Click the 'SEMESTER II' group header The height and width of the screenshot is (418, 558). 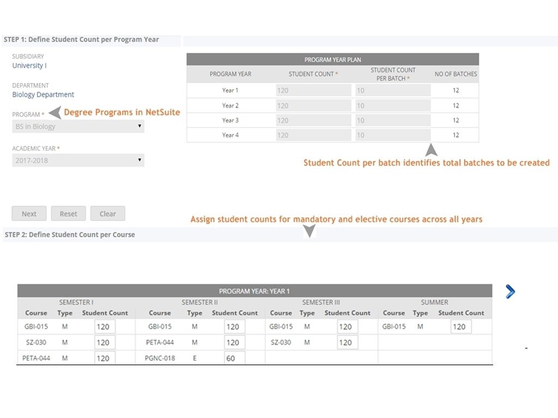click(199, 302)
